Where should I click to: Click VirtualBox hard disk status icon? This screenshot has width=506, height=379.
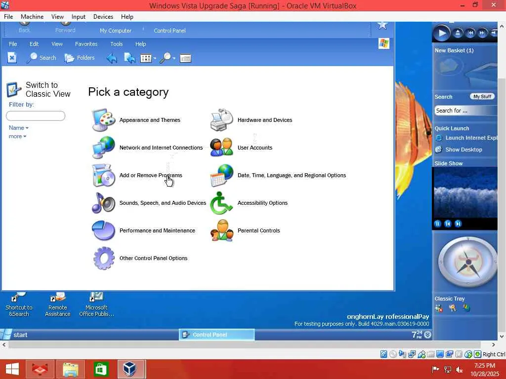click(x=383, y=354)
